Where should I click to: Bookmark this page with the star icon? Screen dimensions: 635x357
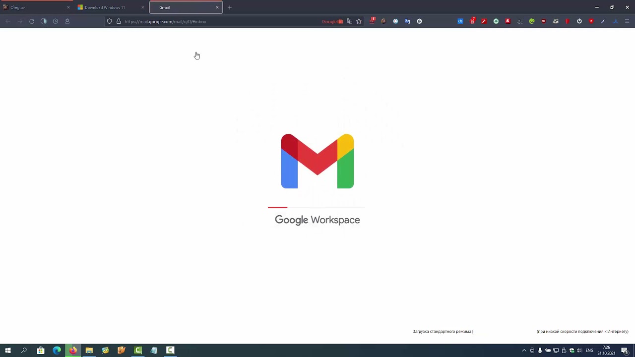(x=359, y=21)
